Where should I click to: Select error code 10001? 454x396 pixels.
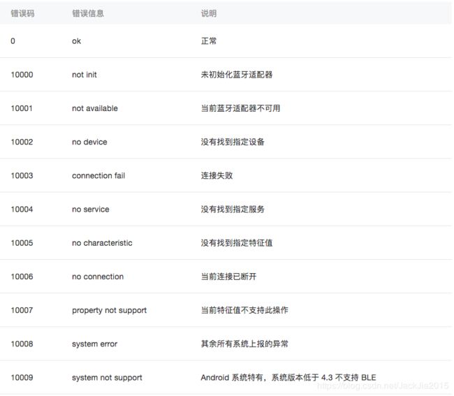coord(22,108)
